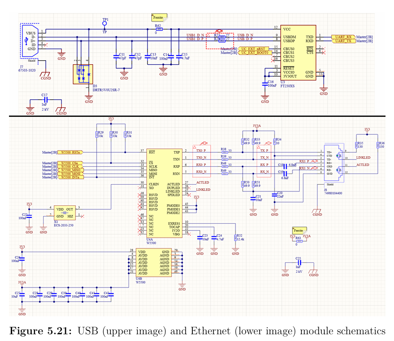
Task: Open the Ferrite note above R63
Action: point(298,230)
